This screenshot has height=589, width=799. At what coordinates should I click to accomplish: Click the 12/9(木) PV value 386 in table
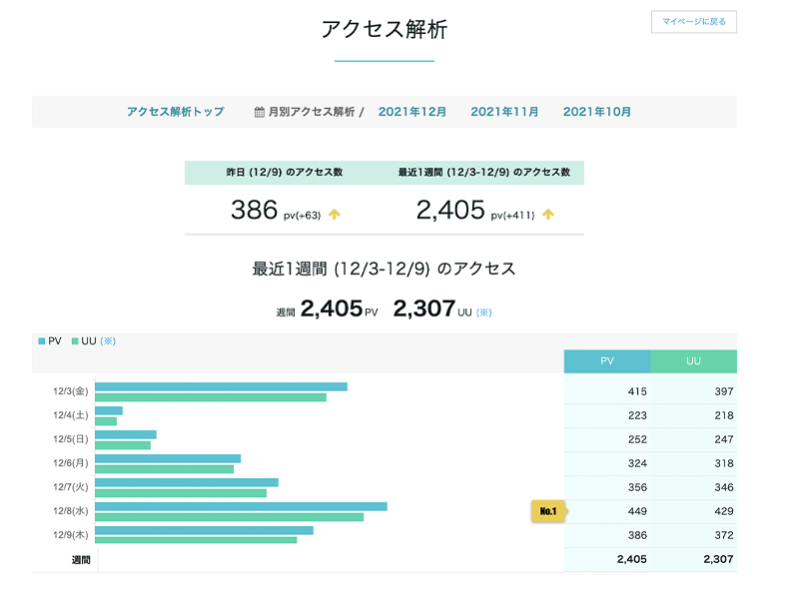(x=635, y=535)
